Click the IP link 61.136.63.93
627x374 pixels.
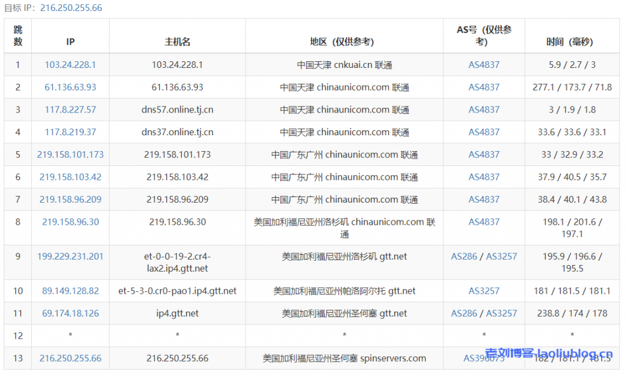point(70,88)
